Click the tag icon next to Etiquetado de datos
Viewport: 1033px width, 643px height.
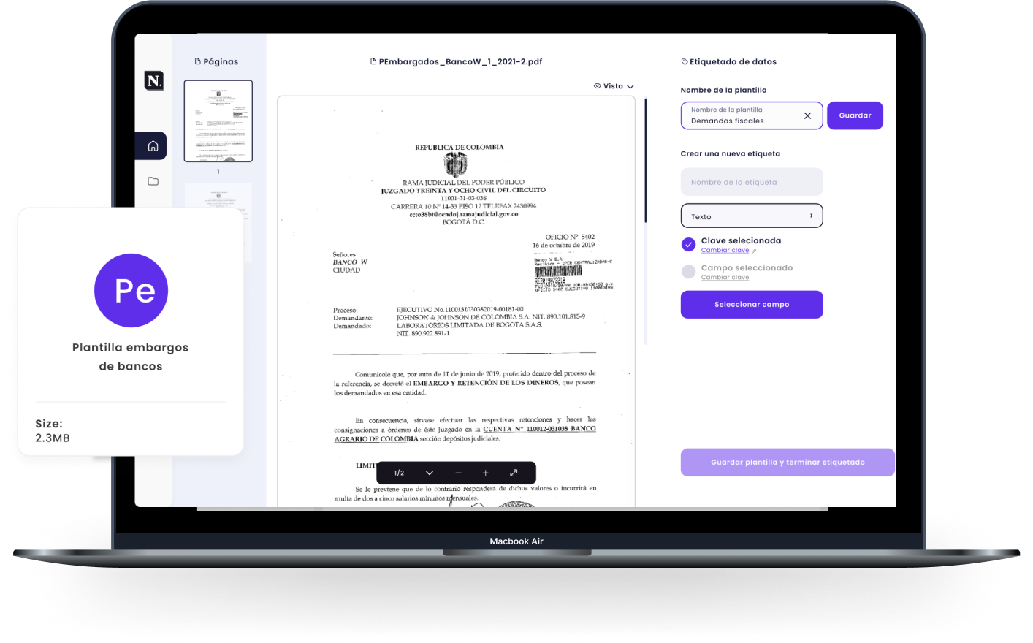tap(684, 61)
